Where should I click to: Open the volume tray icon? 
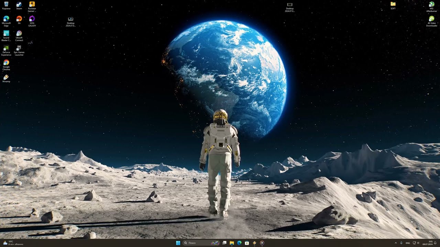(x=418, y=243)
